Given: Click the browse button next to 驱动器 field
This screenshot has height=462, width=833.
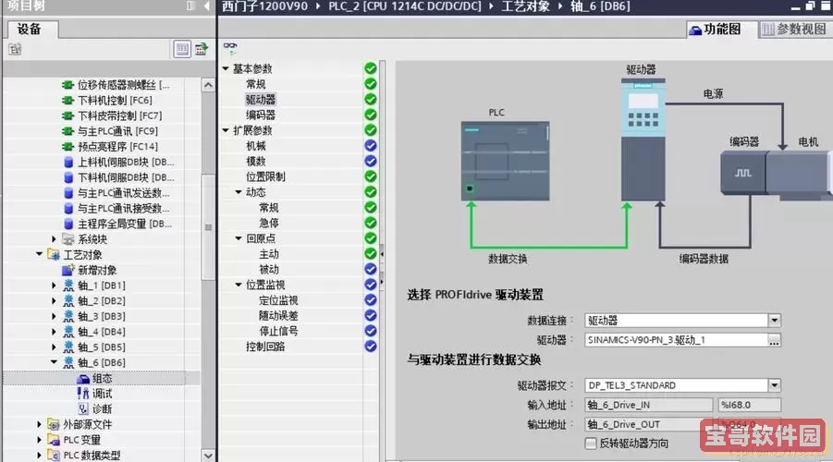Looking at the screenshot, I should pyautogui.click(x=774, y=340).
